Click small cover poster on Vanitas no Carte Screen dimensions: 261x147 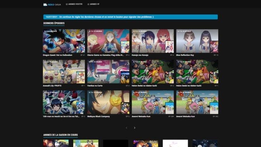[x=125, y=77]
